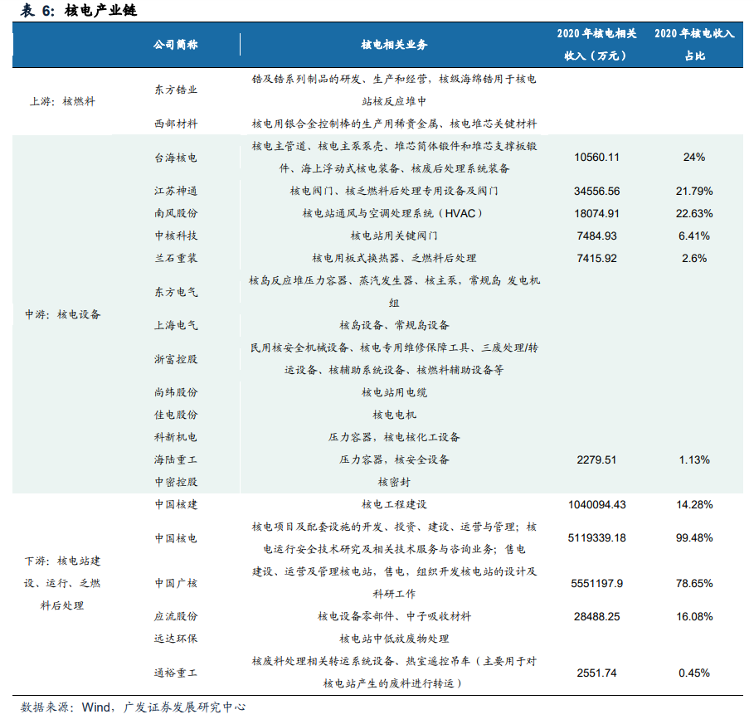The width and height of the screenshot is (754, 724).
Task: Click company name 南风股份
Action: coord(176,213)
